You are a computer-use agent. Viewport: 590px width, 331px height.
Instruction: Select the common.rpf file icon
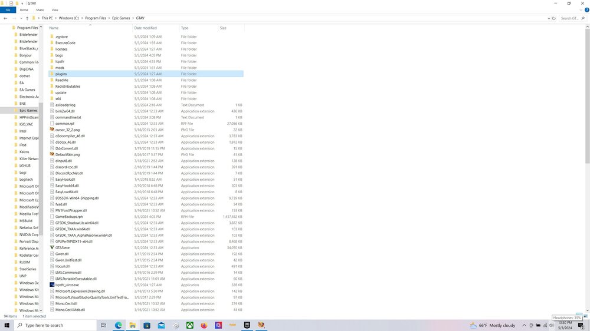(x=52, y=123)
